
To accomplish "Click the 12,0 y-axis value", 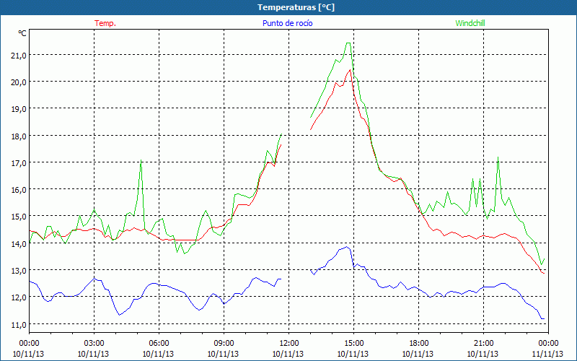I will pyautogui.click(x=18, y=297).
